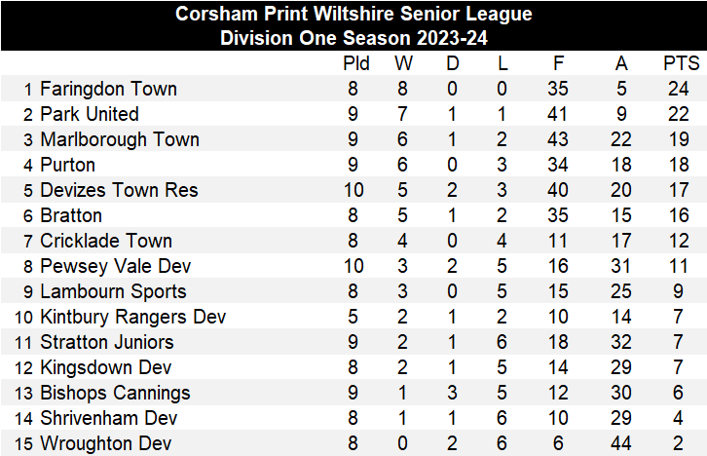Select the Bratton team name

tap(71, 215)
